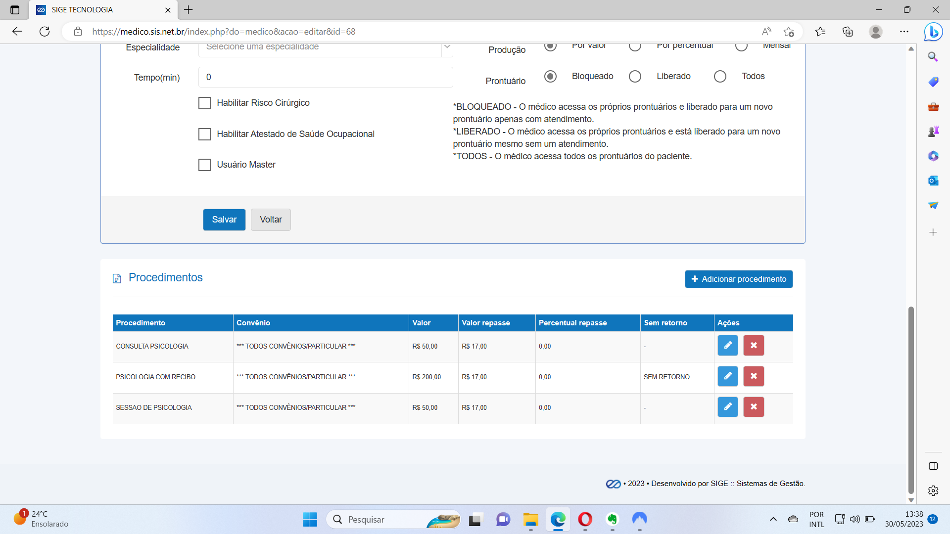Edit the SESSAO DE PSICOLOGIA row

tap(727, 407)
